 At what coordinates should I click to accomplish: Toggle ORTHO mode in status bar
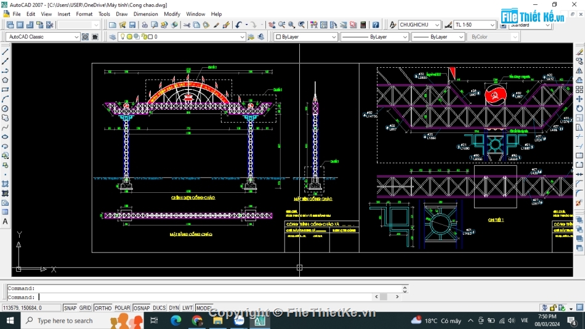point(103,308)
